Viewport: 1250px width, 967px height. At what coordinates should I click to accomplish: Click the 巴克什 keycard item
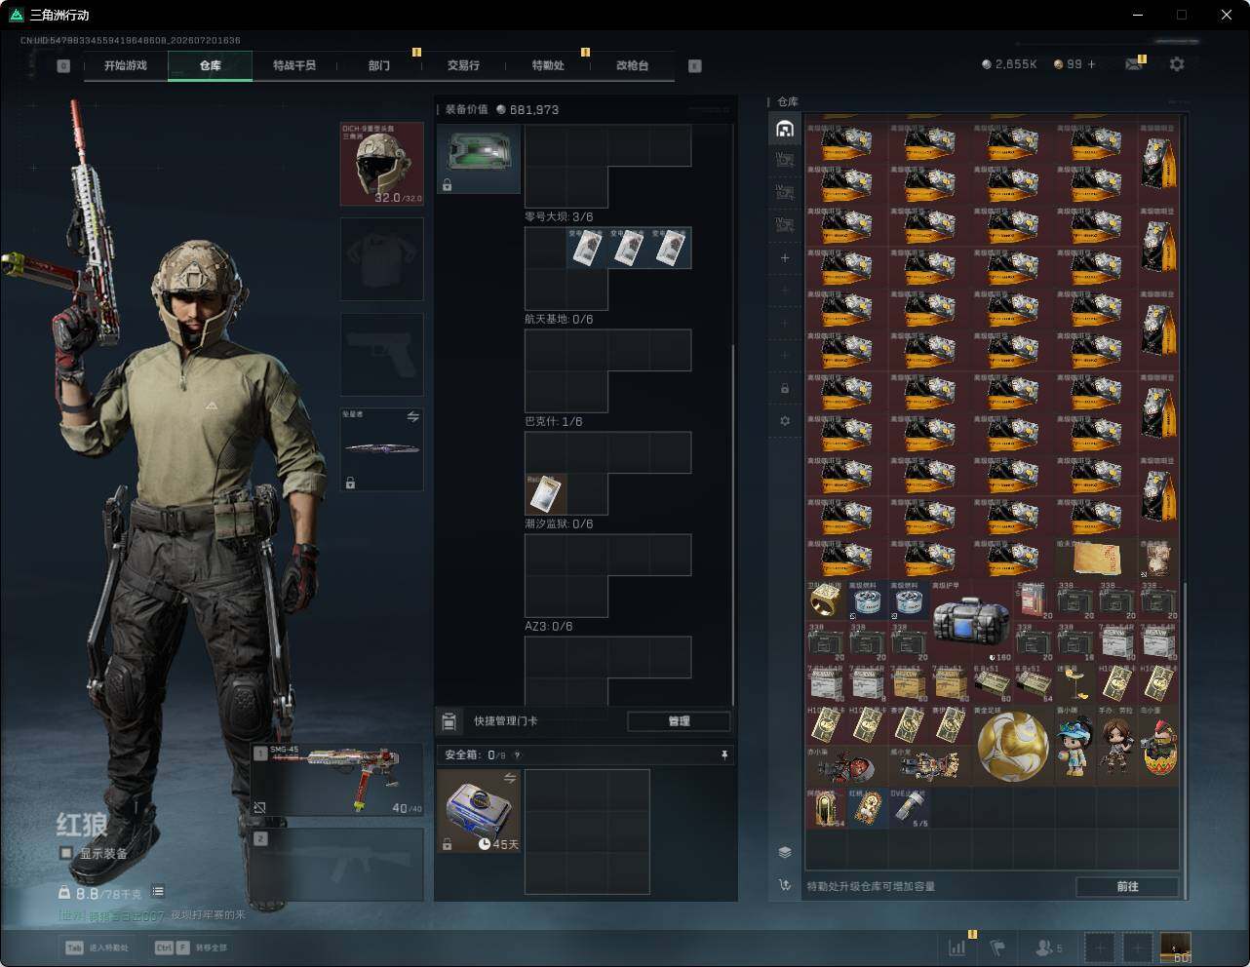click(546, 494)
